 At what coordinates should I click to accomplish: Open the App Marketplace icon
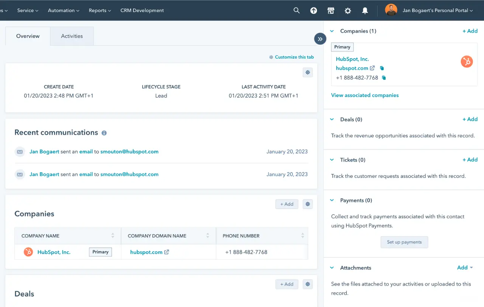tap(331, 11)
